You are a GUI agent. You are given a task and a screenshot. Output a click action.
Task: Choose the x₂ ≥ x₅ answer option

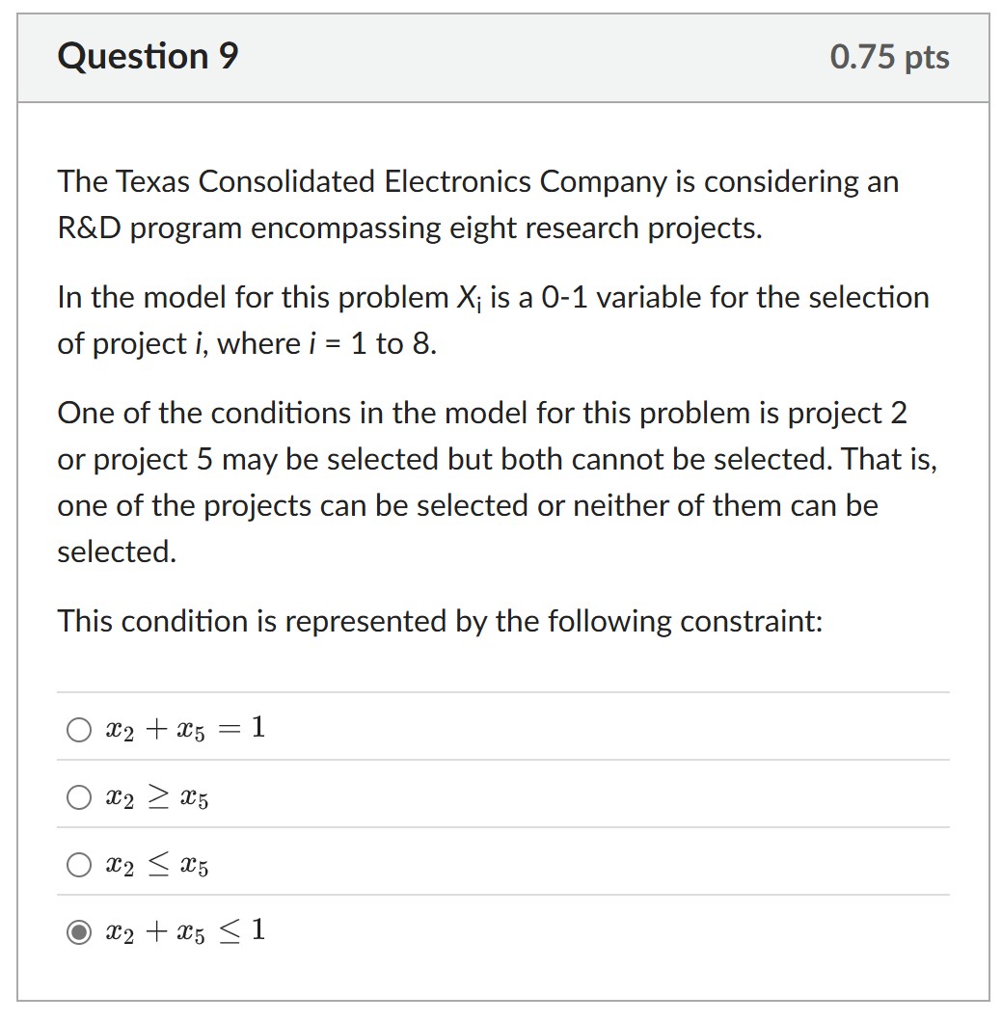pyautogui.click(x=79, y=797)
